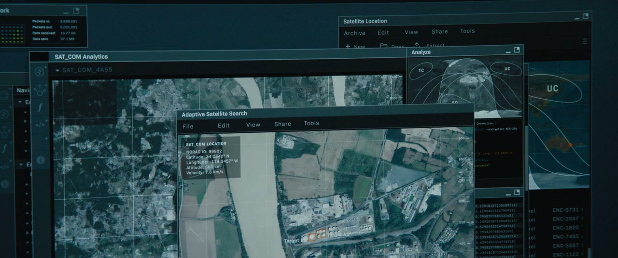Collapse the first Navigator tree section arrow
Viewport: 618px width, 258px height.
coord(20,102)
